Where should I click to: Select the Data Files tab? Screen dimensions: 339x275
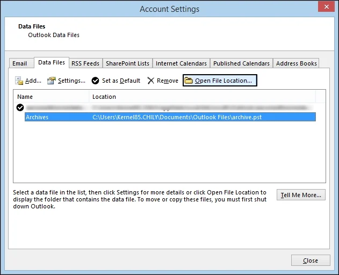(x=52, y=62)
